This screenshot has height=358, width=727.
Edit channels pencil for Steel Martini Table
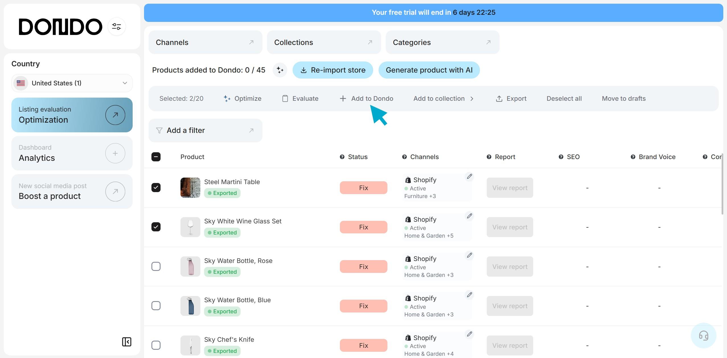469,176
